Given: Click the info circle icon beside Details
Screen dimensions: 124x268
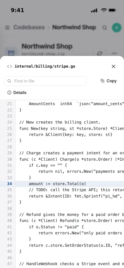Looking at the screenshot, I should [x=9, y=93].
